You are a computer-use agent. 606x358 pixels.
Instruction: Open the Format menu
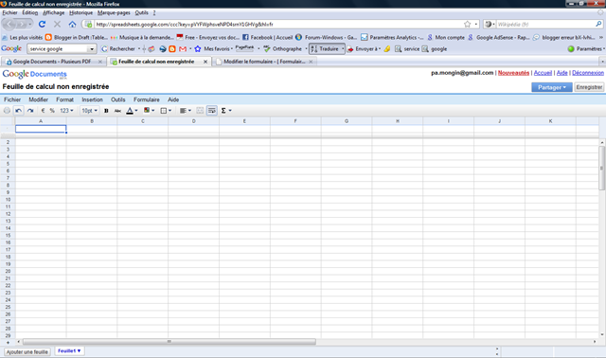[x=64, y=99]
